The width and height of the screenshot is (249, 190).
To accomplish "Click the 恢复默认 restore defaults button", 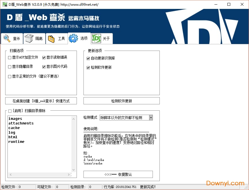I will coord(118,174).
